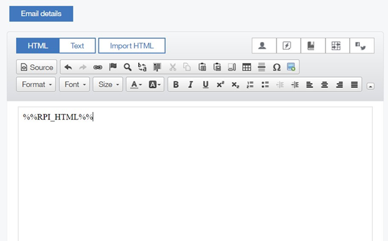
Task: Open Find with the magnifier icon
Action: click(x=127, y=67)
